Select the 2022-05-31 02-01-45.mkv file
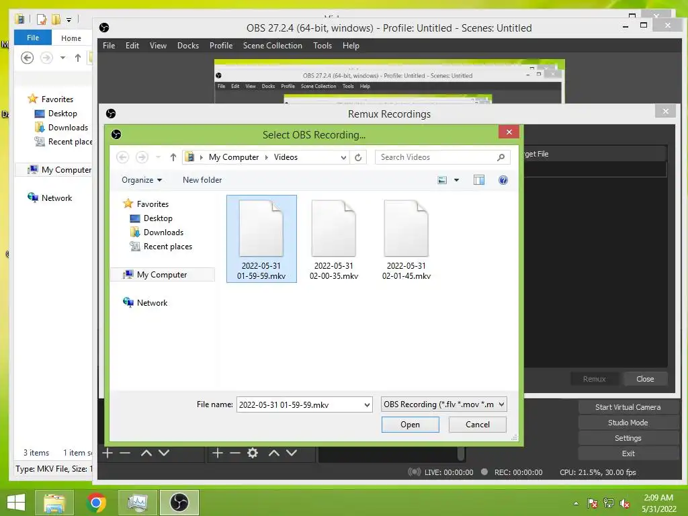The width and height of the screenshot is (688, 516). coord(406,239)
